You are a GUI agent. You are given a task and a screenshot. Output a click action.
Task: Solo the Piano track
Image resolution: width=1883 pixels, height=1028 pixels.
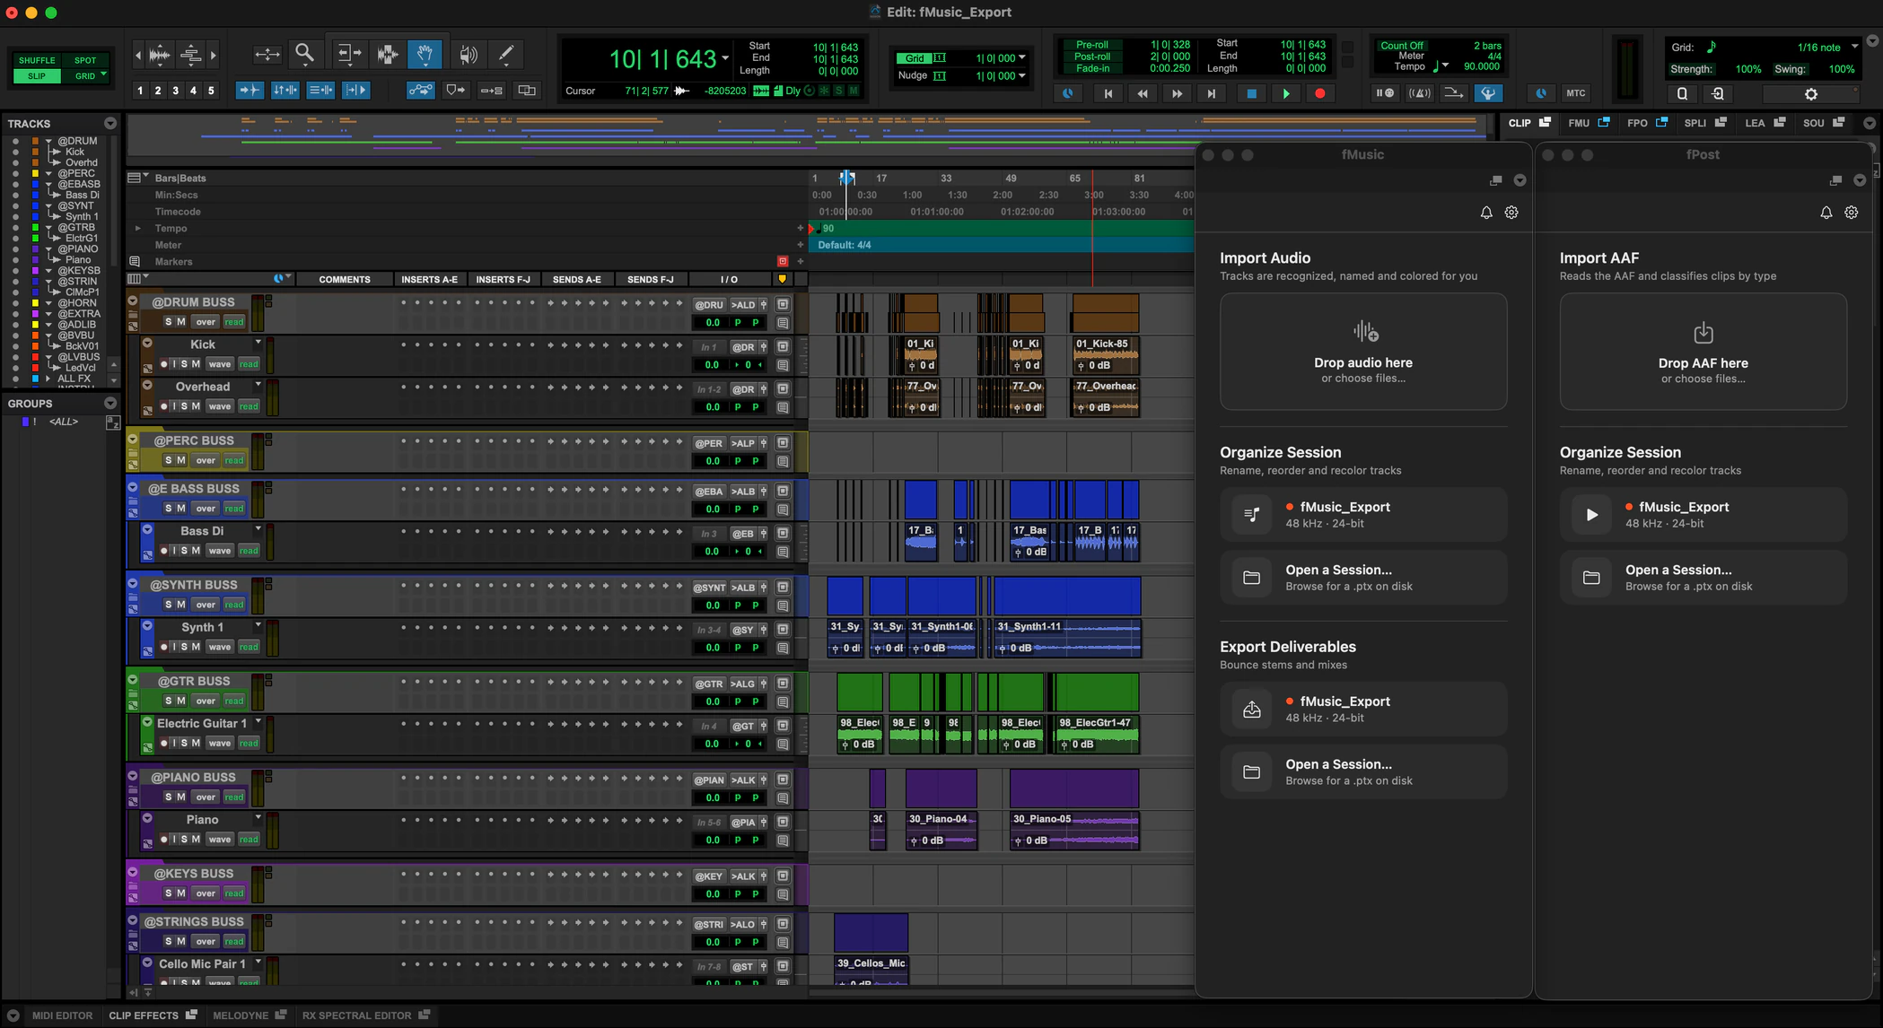184,840
